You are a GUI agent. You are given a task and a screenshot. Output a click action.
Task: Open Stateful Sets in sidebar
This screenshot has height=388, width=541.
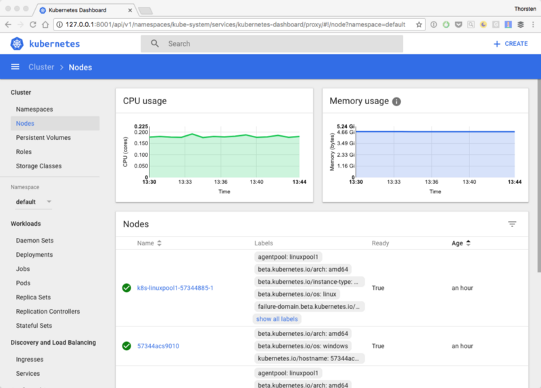[x=34, y=325]
